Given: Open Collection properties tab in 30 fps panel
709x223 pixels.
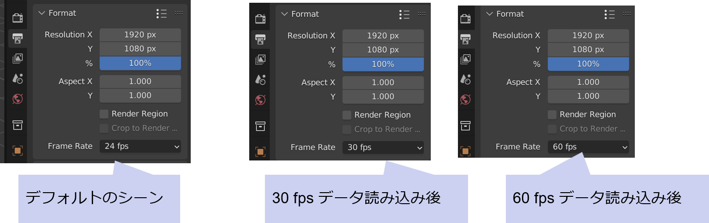Looking at the screenshot, I should coord(260,126).
